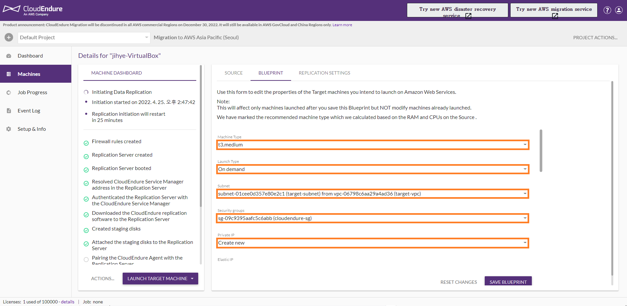The image size is (627, 306).
Task: Click the Initiating Data Replication spinner icon
Action: 86,92
